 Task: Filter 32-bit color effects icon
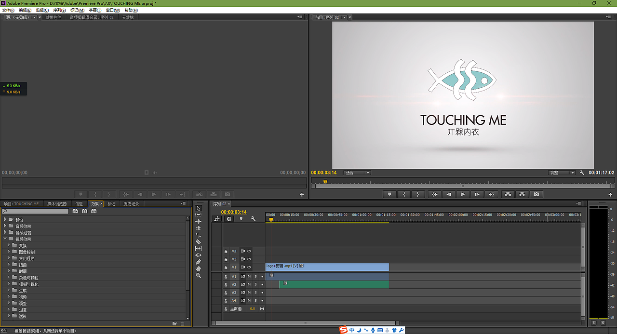84,211
